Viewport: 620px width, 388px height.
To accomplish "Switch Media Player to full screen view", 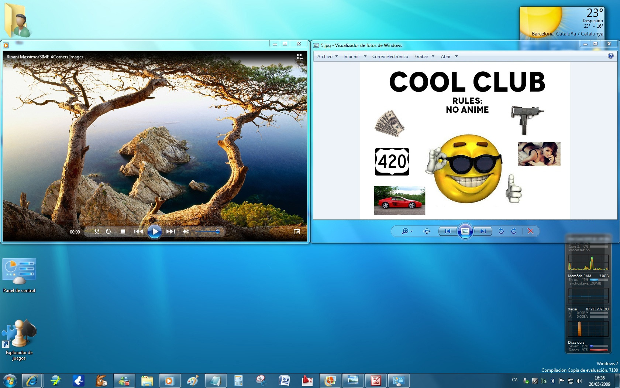I will [x=297, y=232].
